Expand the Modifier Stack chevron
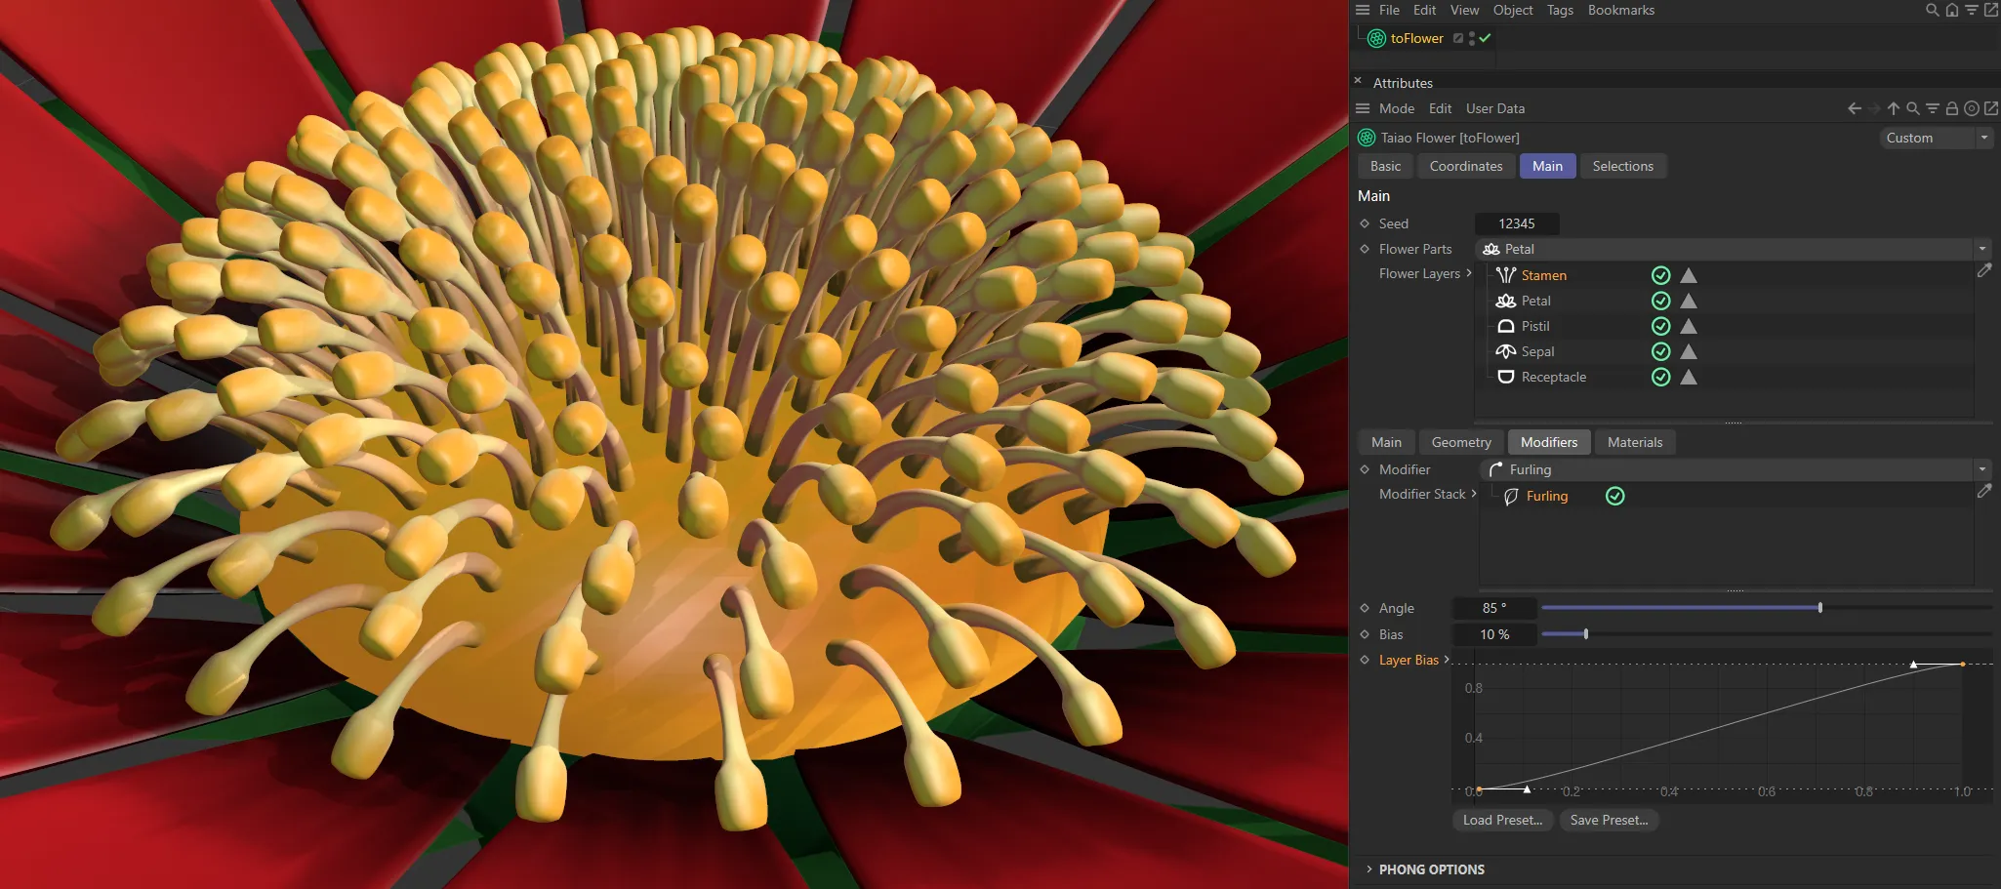This screenshot has width=2001, height=889. pyautogui.click(x=1476, y=494)
